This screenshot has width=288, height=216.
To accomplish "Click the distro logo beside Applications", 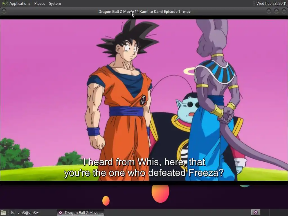I will [x=4, y=3].
